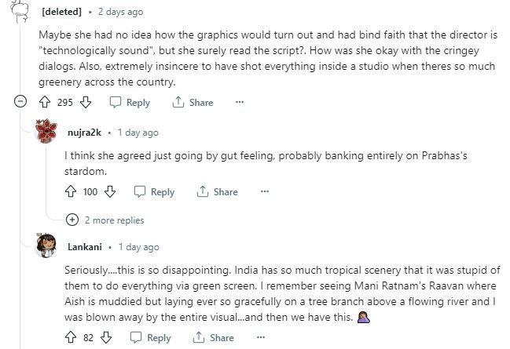The height and width of the screenshot is (349, 510).
Task: Click nujra2k's avatar icon
Action: click(x=47, y=133)
